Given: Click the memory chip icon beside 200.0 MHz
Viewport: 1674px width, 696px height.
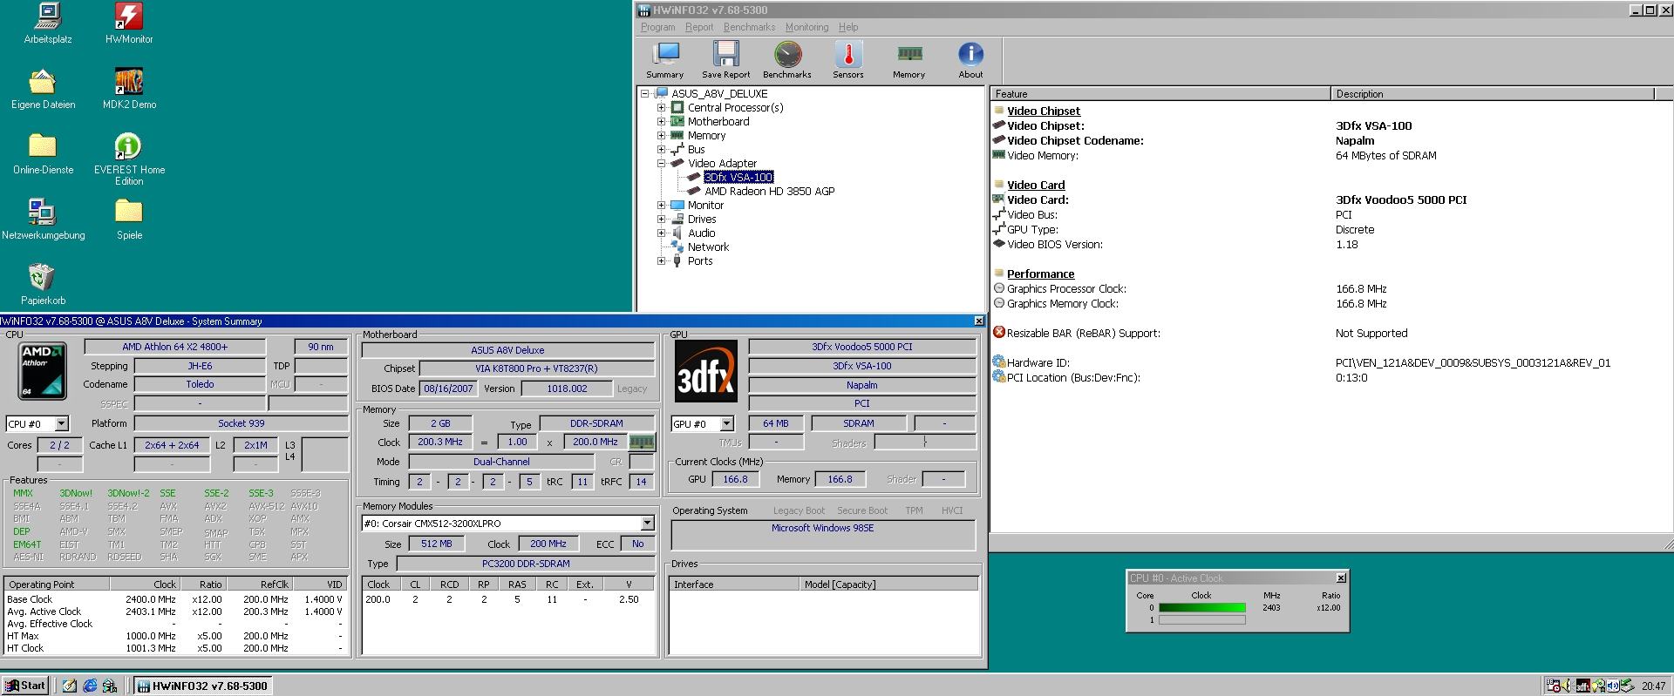Looking at the screenshot, I should (641, 443).
